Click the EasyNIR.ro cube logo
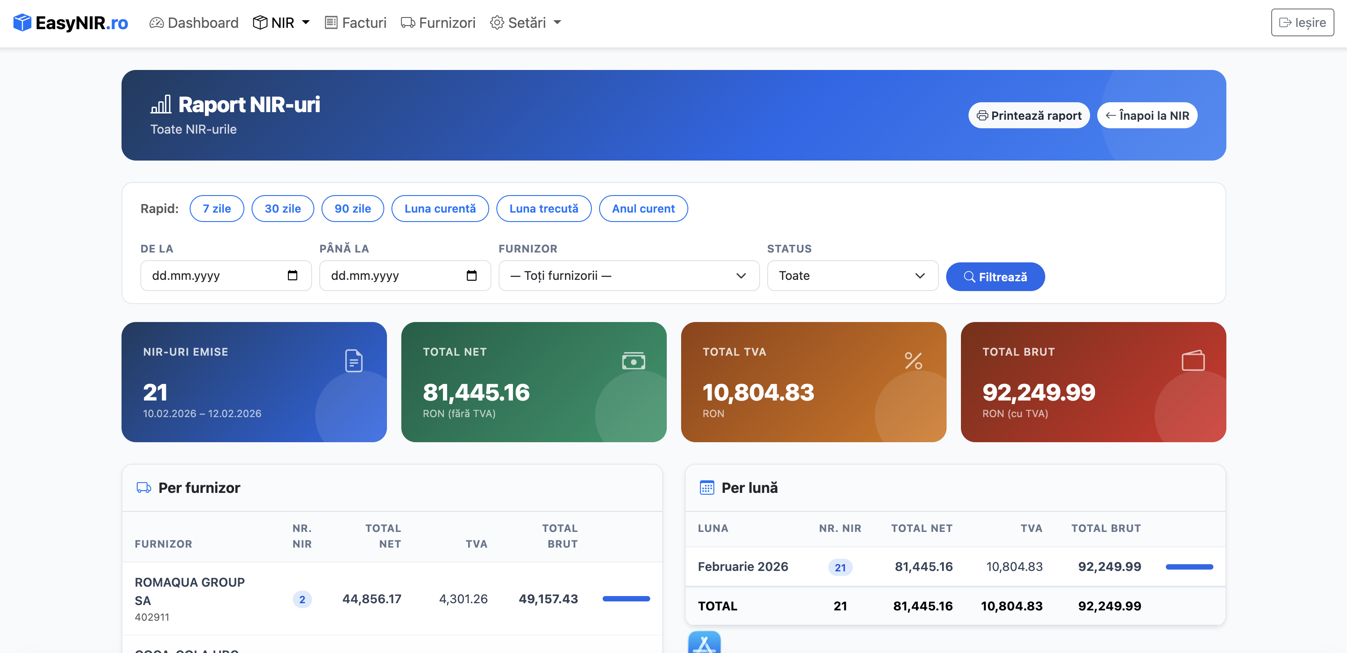The width and height of the screenshot is (1347, 653). pyautogui.click(x=22, y=22)
